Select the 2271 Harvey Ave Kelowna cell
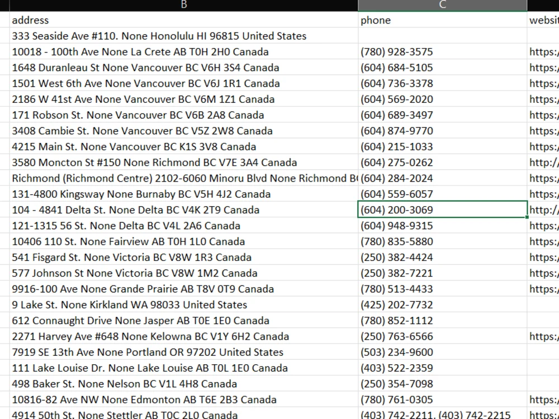559x419 pixels. tap(183, 336)
